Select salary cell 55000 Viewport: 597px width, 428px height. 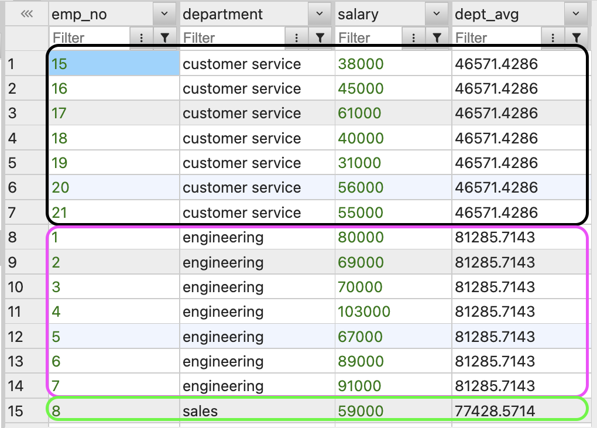[x=393, y=212]
